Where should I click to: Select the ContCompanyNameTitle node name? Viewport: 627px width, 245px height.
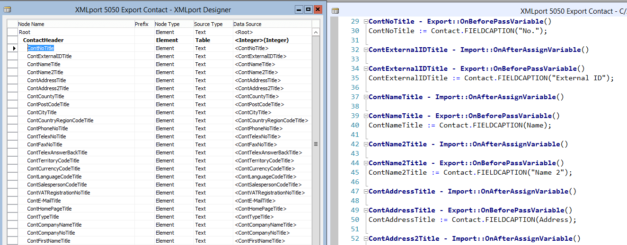pyautogui.click(x=54, y=225)
